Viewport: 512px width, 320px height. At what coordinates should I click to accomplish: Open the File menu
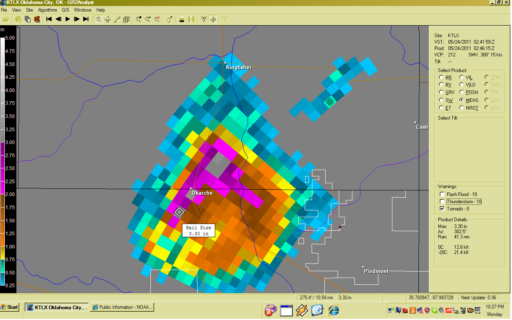coord(4,10)
